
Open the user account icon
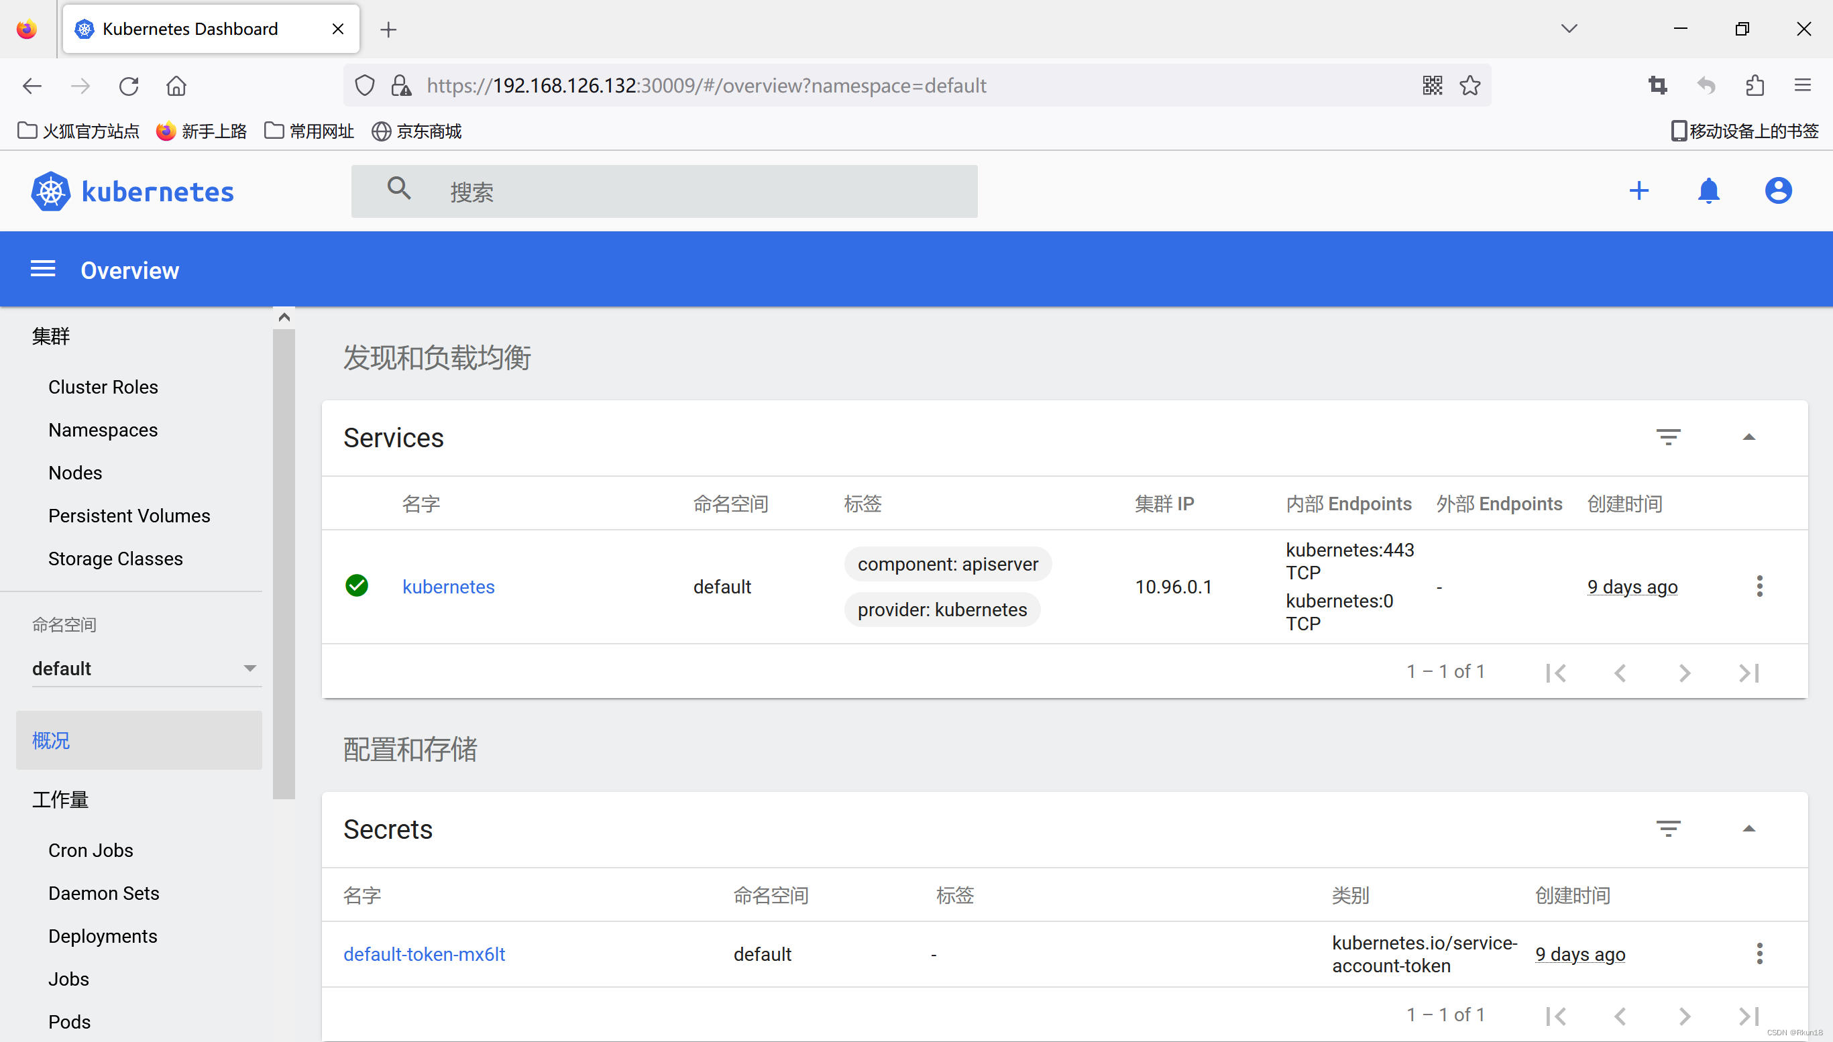(1778, 190)
